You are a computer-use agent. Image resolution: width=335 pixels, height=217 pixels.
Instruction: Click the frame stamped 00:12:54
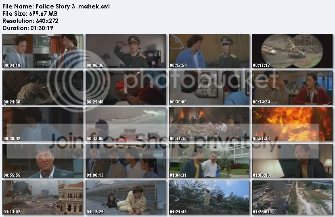(209, 51)
